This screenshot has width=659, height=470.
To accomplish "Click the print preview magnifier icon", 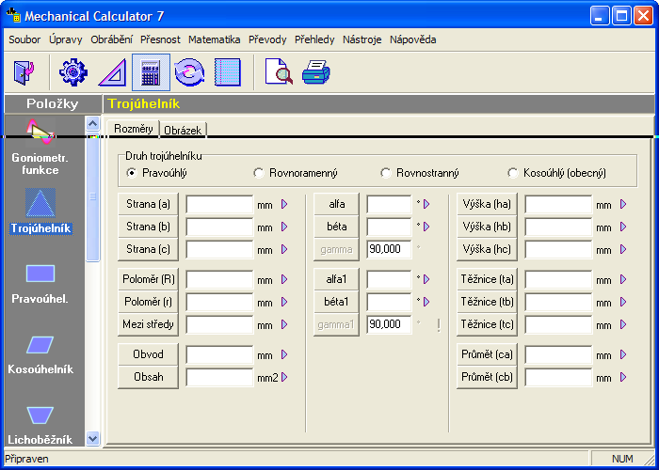I will click(x=279, y=71).
